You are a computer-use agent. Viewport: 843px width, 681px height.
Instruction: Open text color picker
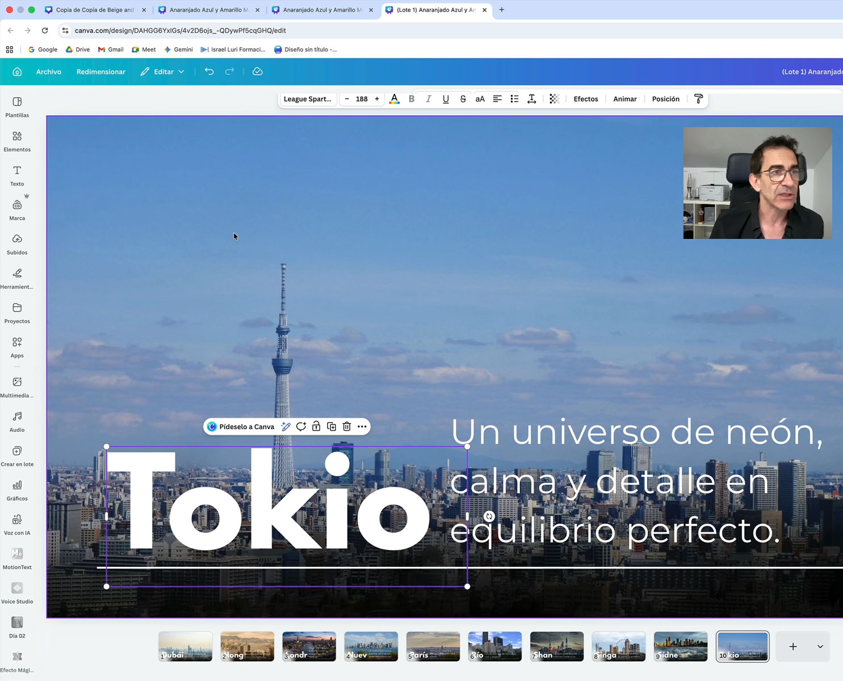pyautogui.click(x=395, y=99)
